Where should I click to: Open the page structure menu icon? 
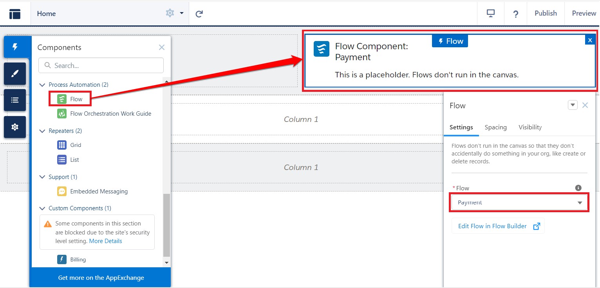point(15,14)
